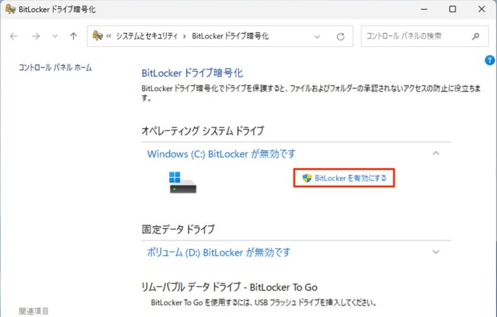The image size is (497, 317).
Task: Click ボリューム (D:) BitLocker が無効です heading
Action: [x=219, y=252]
